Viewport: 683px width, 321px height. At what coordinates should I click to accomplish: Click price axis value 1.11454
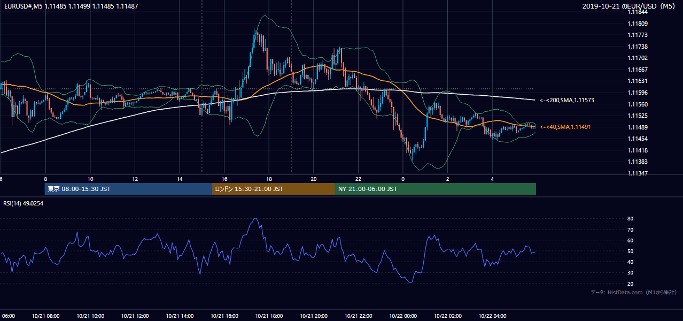pyautogui.click(x=638, y=139)
